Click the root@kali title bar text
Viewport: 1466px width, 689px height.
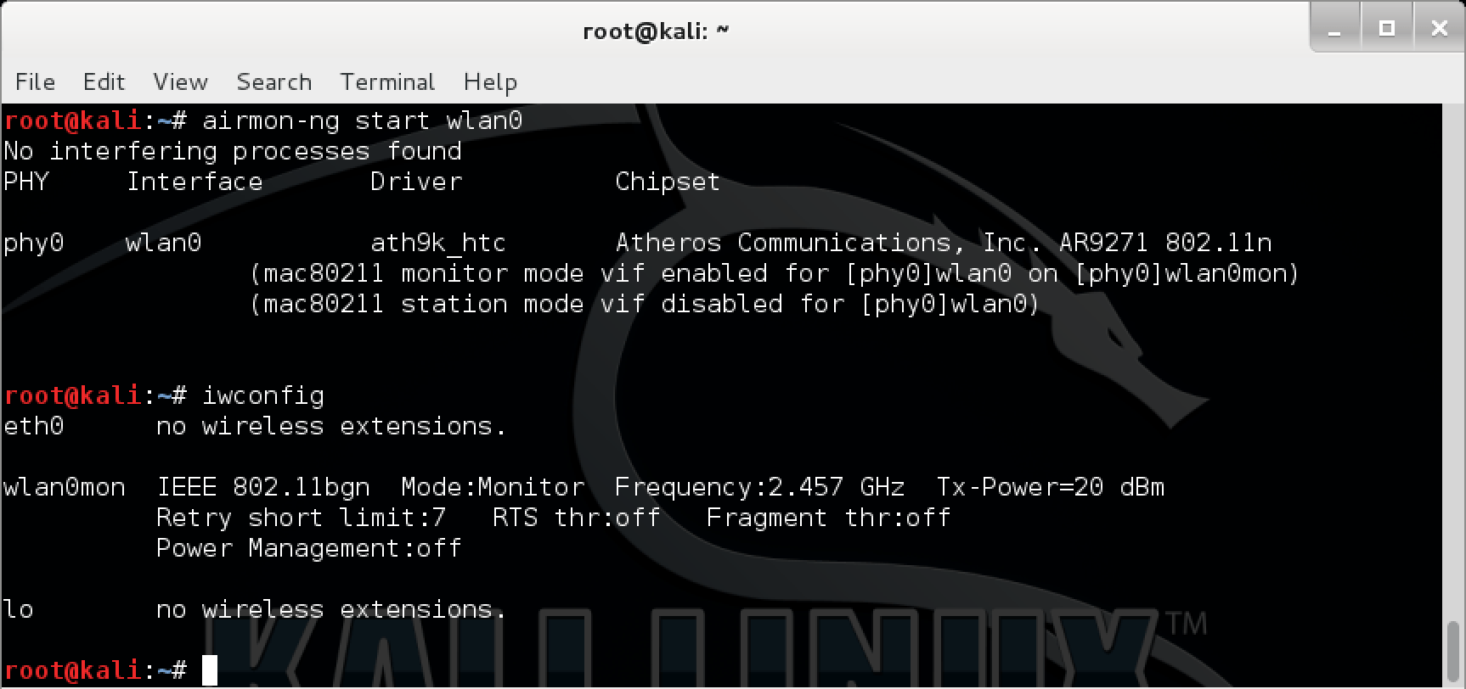coord(656,31)
